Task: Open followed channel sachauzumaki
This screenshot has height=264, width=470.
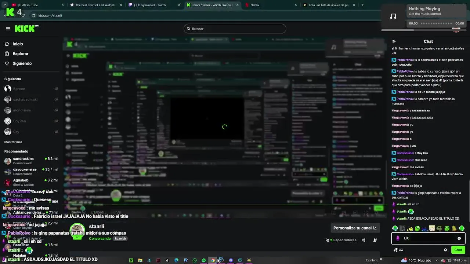Action: (31, 99)
